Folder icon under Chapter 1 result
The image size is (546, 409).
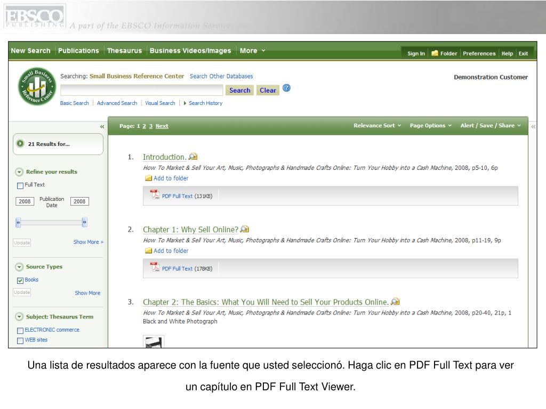click(148, 251)
